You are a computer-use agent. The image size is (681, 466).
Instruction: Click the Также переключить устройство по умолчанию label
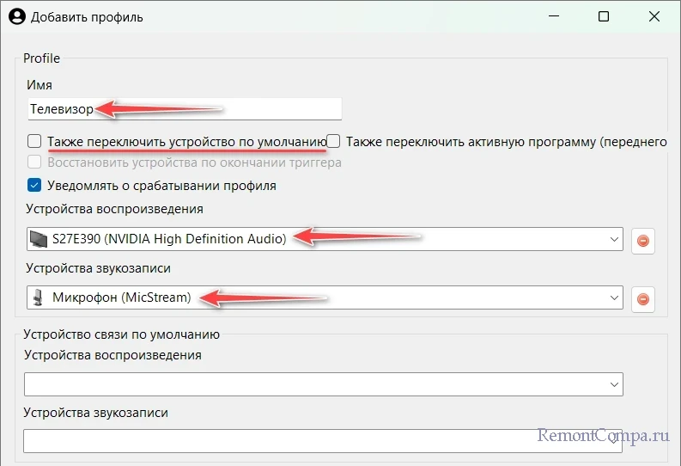pyautogui.click(x=187, y=142)
